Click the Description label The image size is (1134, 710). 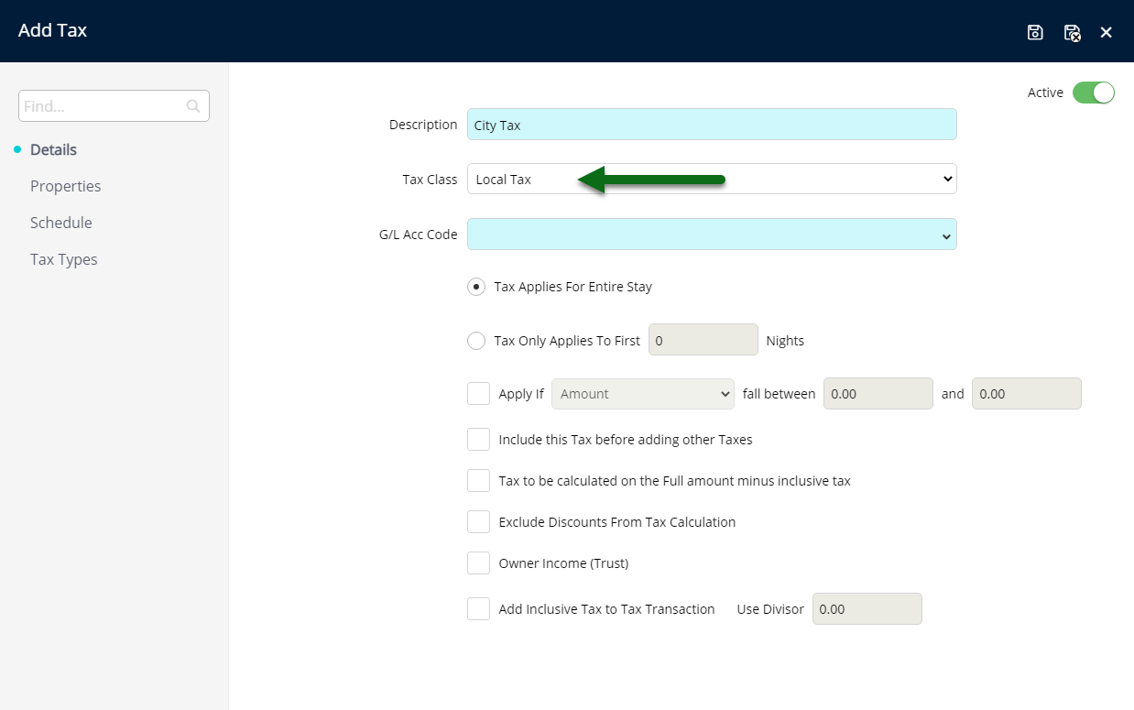pos(423,125)
